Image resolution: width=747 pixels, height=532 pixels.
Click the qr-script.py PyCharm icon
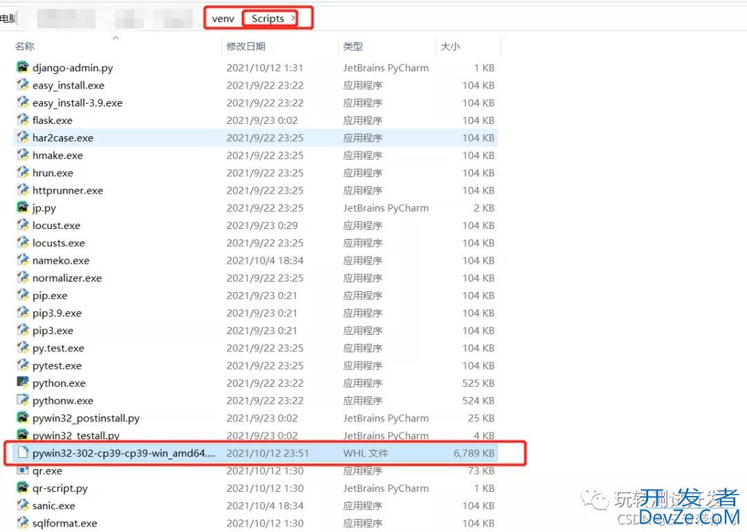(22, 488)
